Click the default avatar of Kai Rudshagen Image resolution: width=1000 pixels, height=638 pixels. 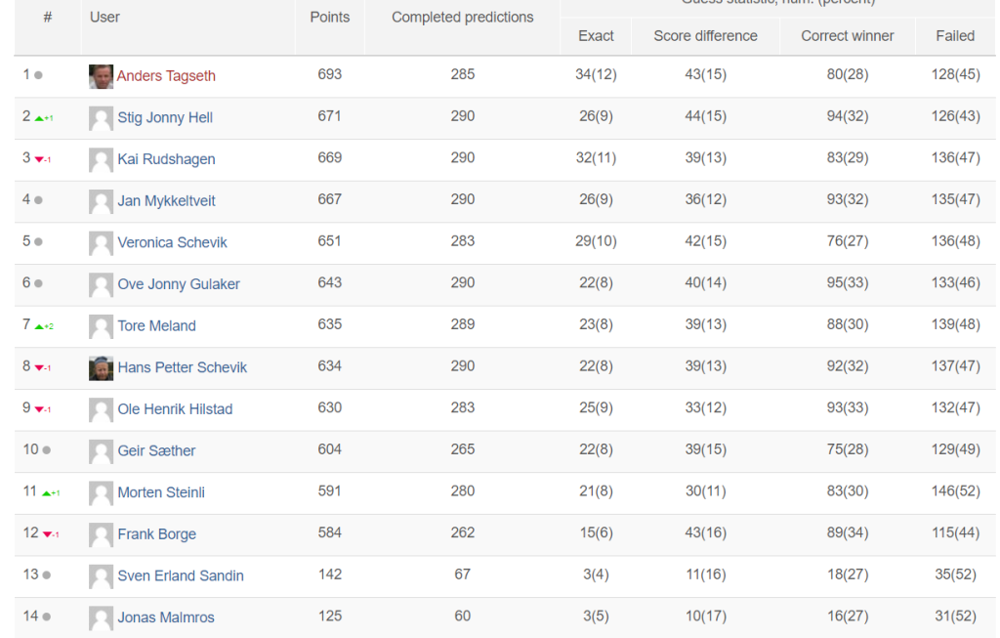101,159
